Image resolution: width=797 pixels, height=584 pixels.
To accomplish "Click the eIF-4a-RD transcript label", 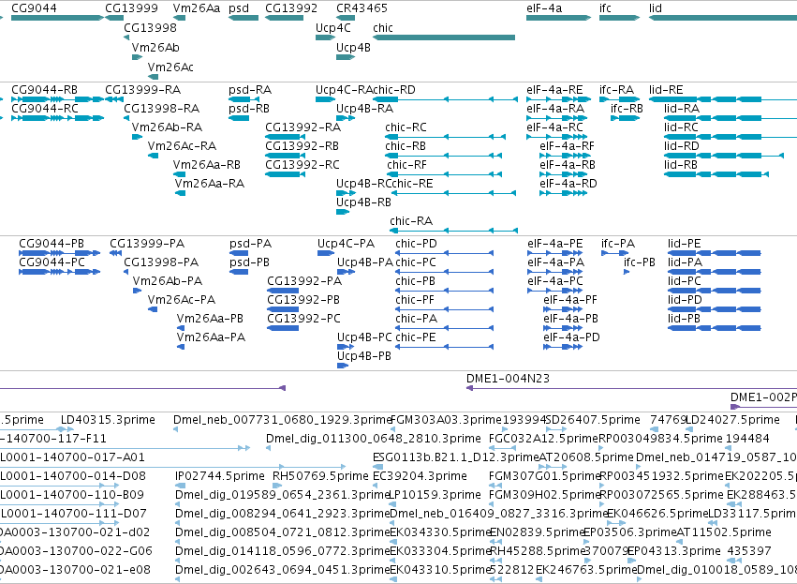I will tap(568, 184).
